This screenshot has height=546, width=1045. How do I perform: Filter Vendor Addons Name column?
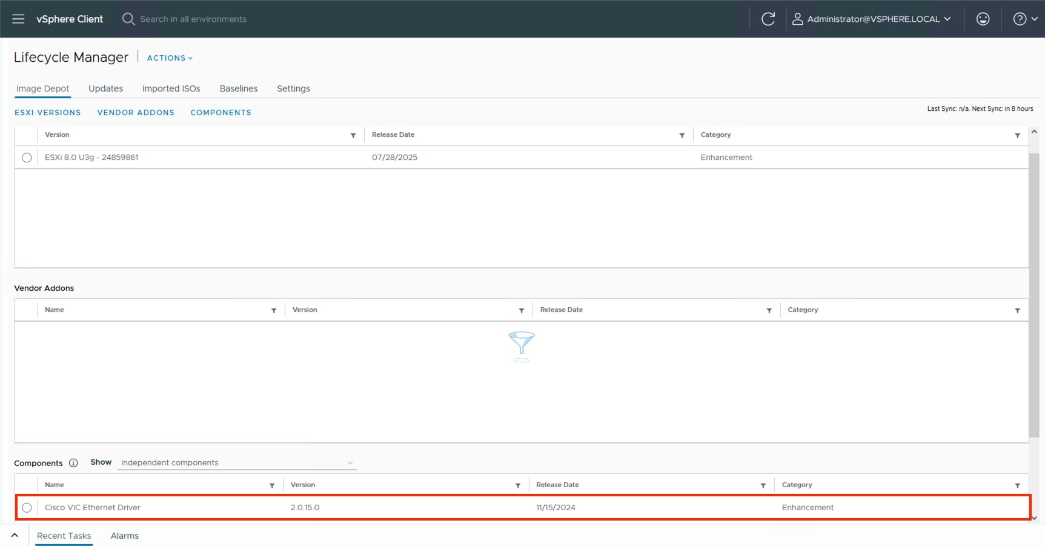click(x=274, y=310)
